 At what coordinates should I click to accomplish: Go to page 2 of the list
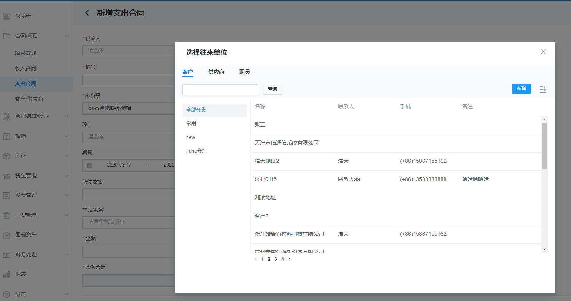coord(269,259)
